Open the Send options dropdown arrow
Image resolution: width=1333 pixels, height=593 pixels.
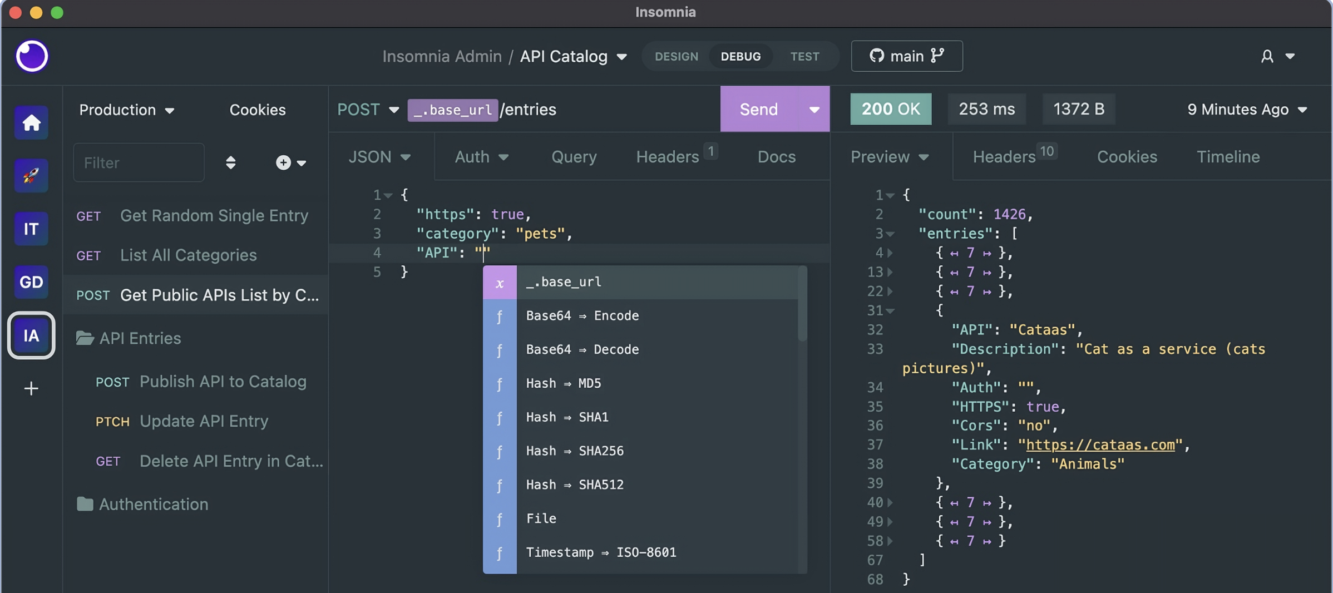coord(814,109)
